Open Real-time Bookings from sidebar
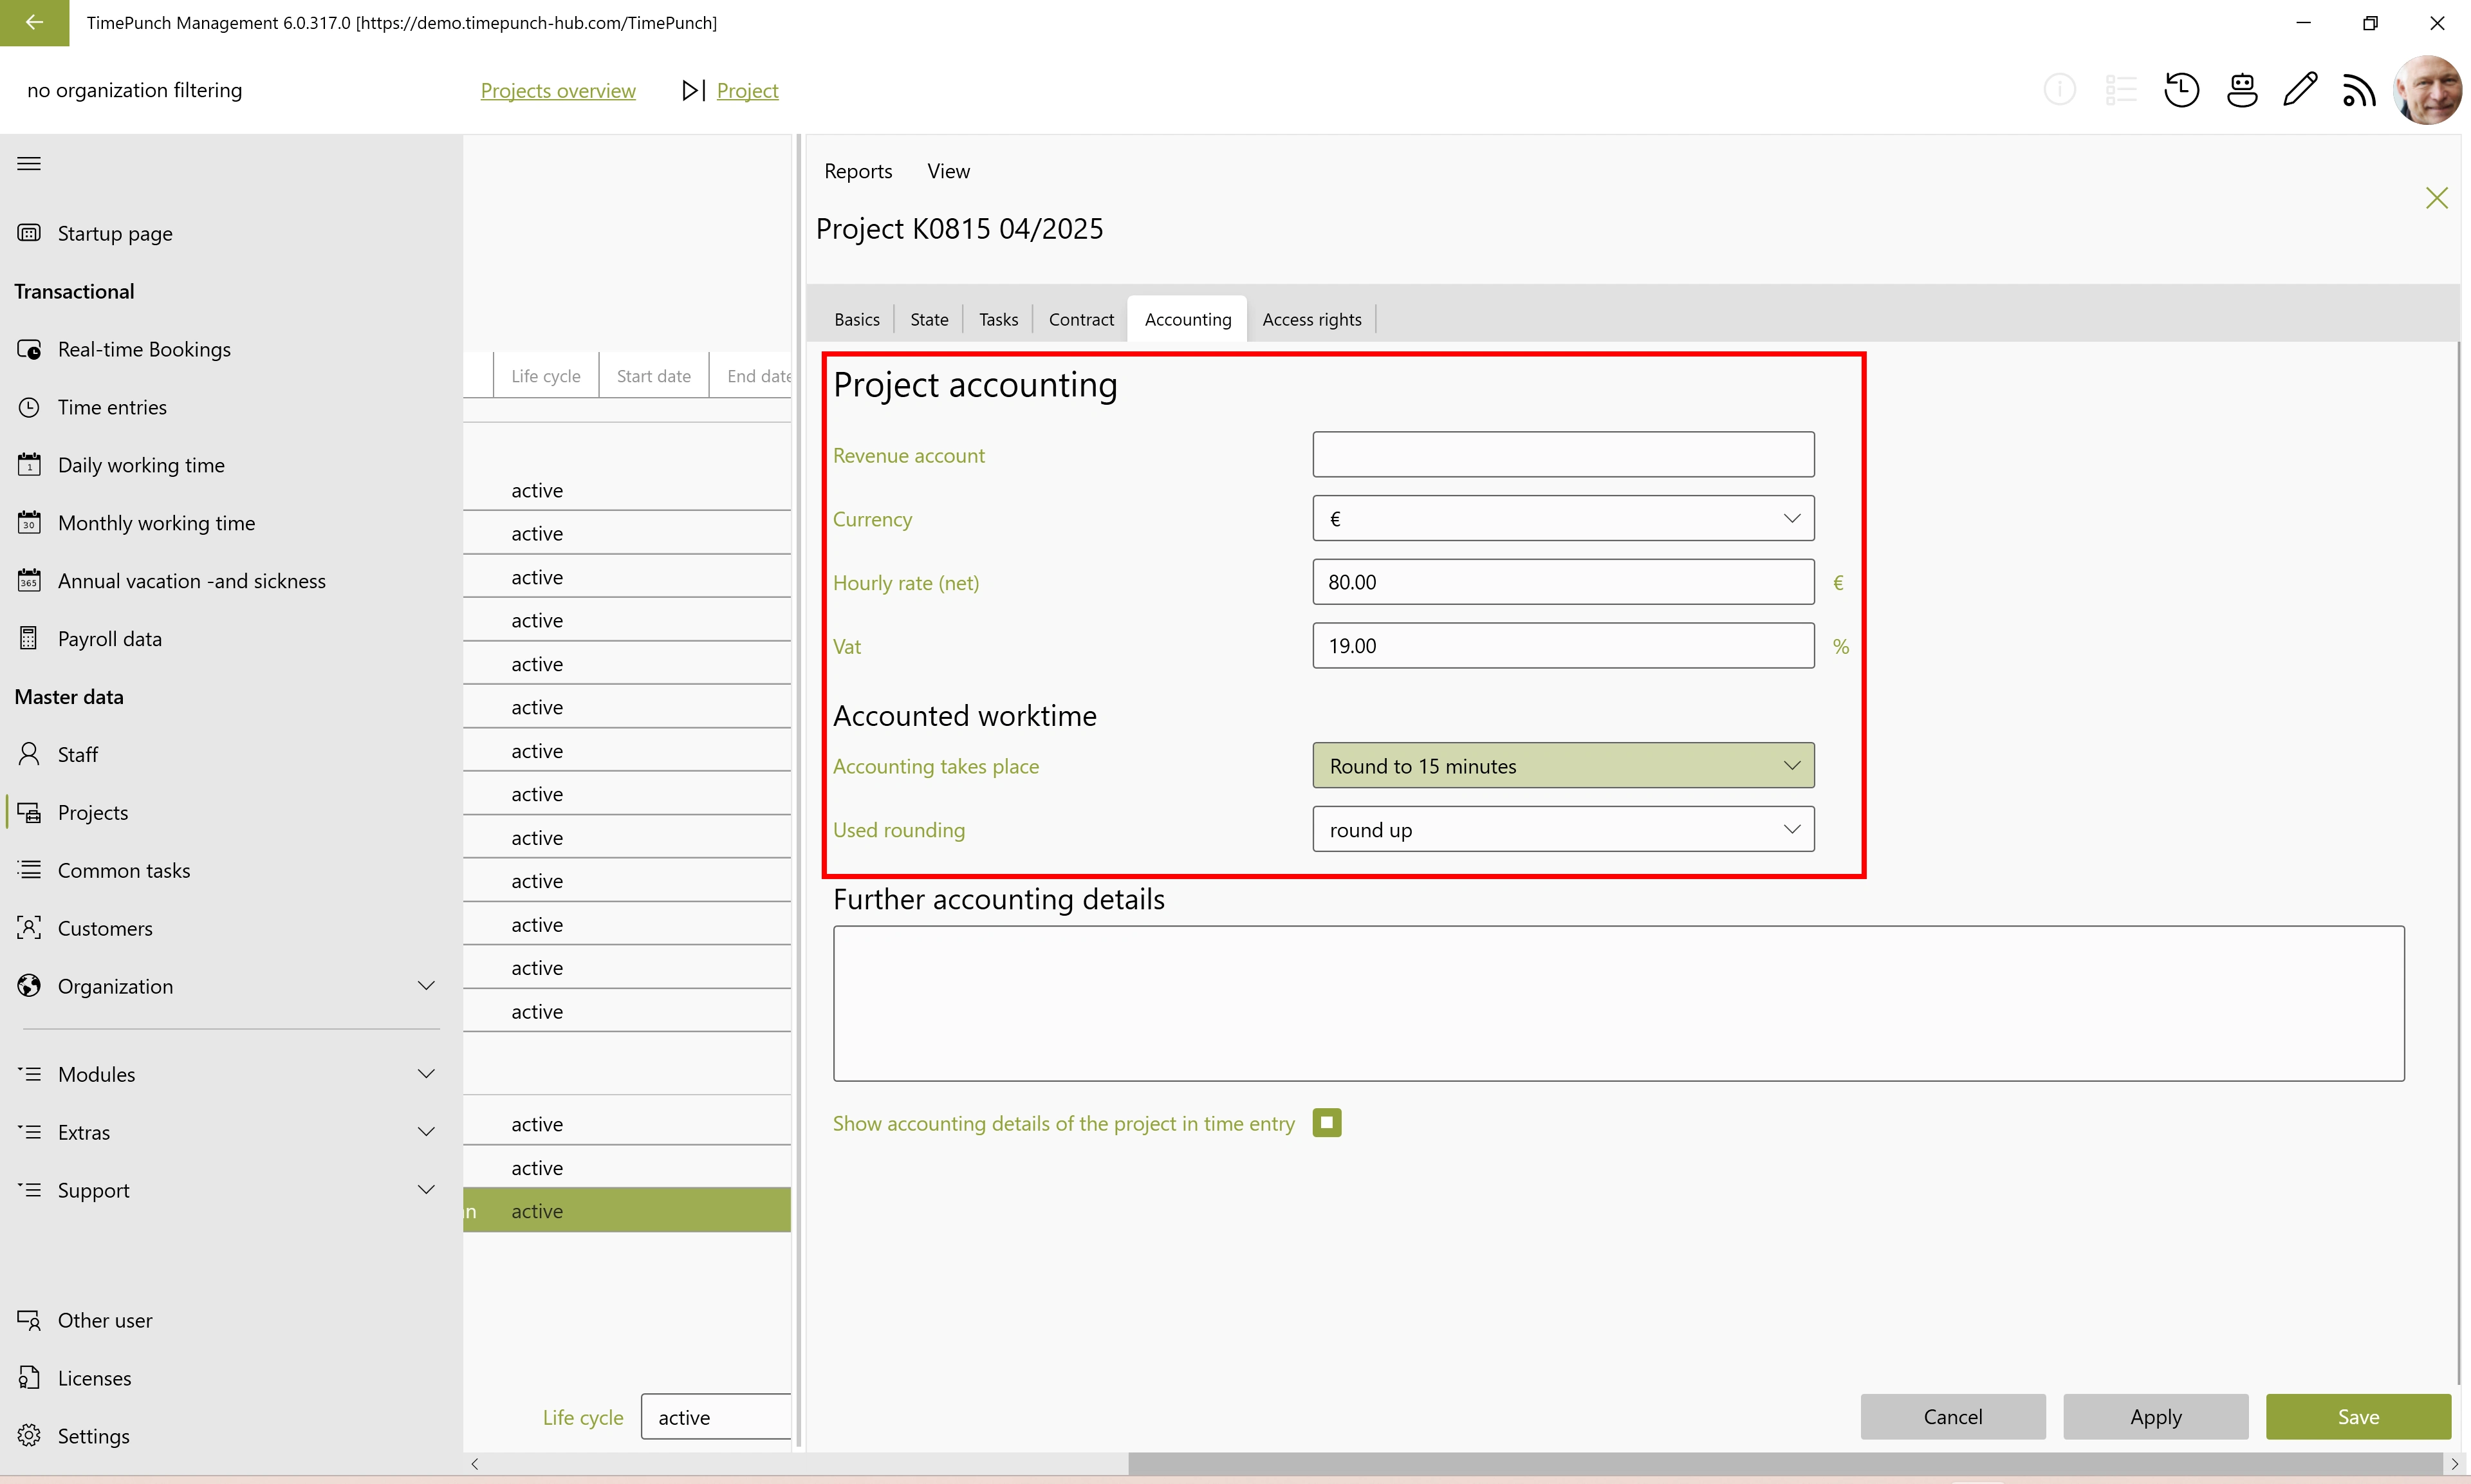 [x=144, y=349]
